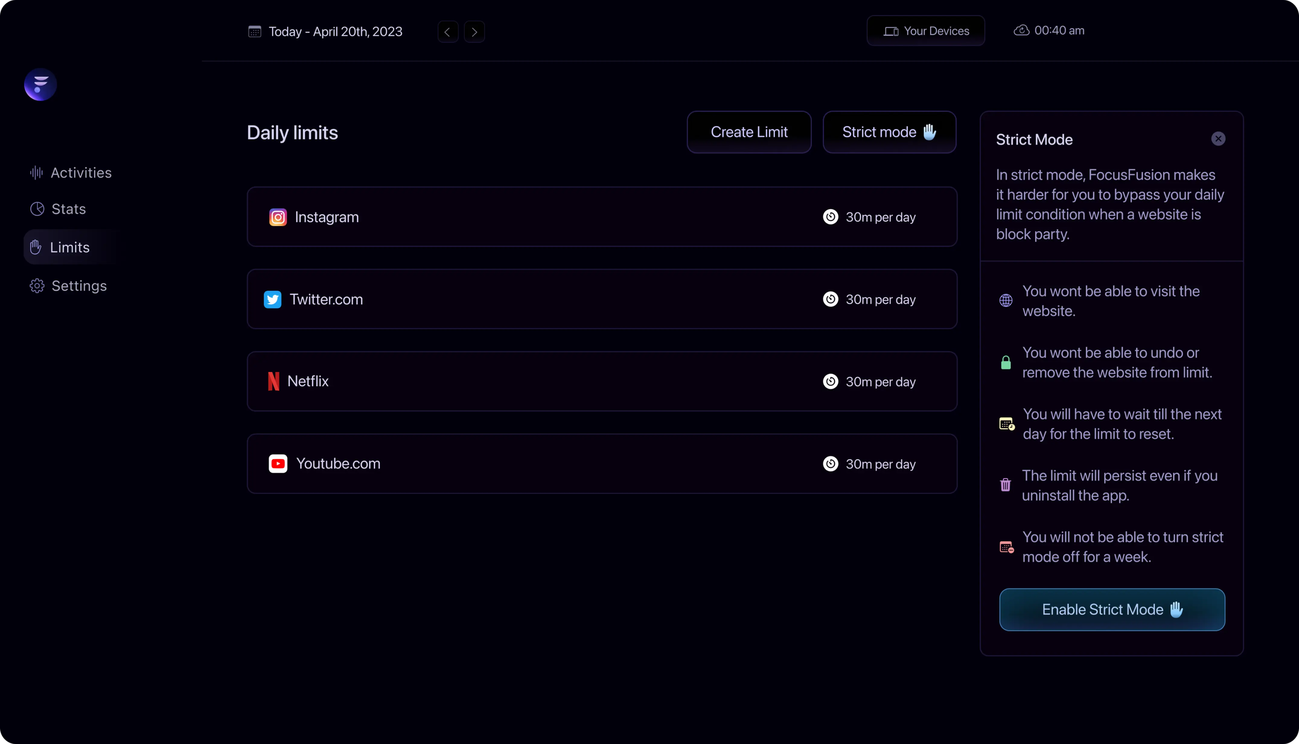
Task: Click the Create Limit button
Action: click(x=748, y=132)
